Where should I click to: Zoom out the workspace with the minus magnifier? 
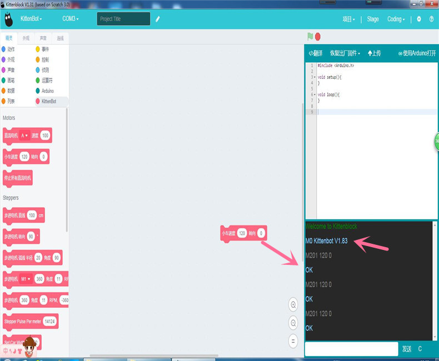(293, 323)
